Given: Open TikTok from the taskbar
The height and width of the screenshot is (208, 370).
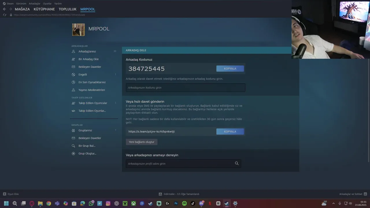Looking at the screenshot, I should click(193, 203).
